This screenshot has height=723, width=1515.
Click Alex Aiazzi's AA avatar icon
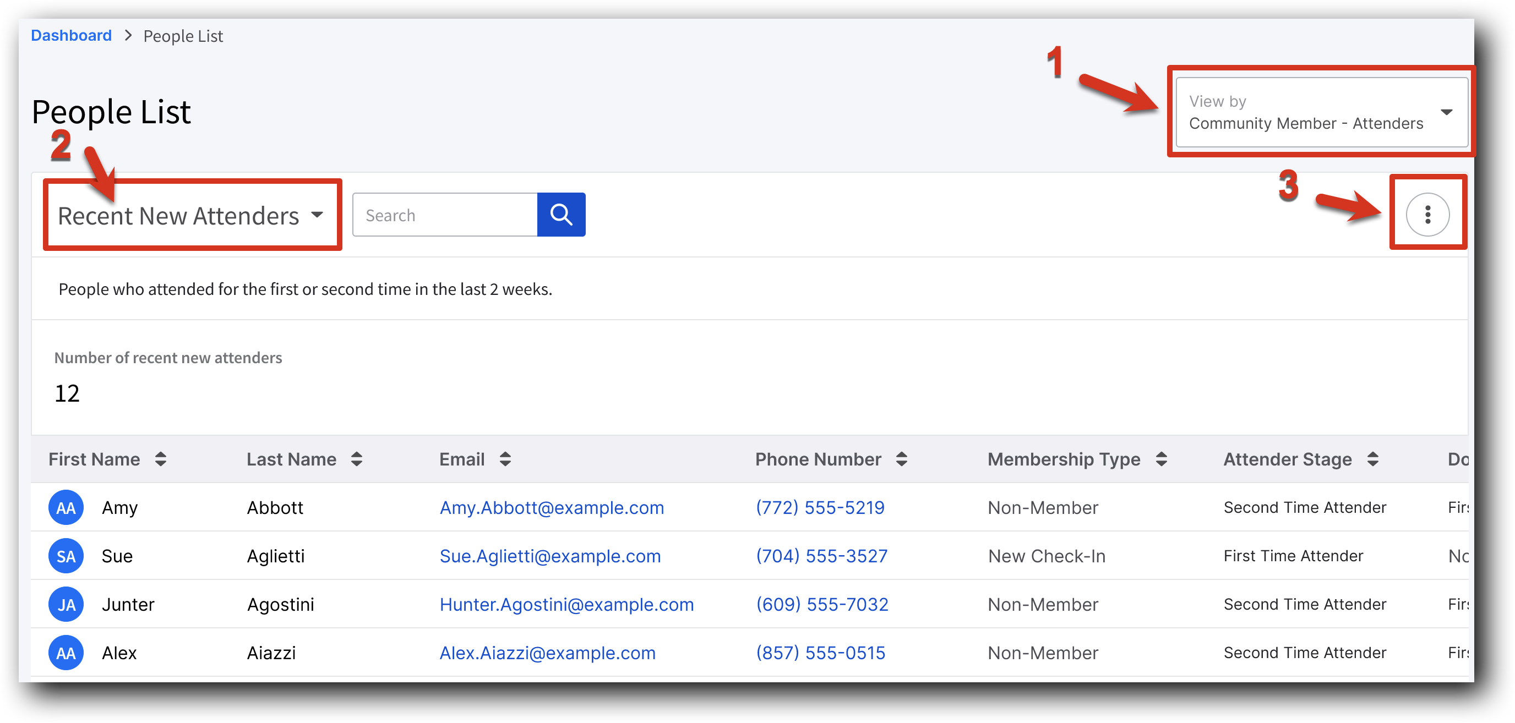coord(66,653)
